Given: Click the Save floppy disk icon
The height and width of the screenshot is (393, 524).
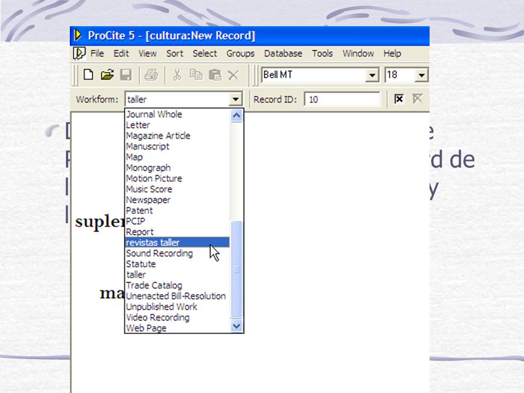Looking at the screenshot, I should (126, 75).
